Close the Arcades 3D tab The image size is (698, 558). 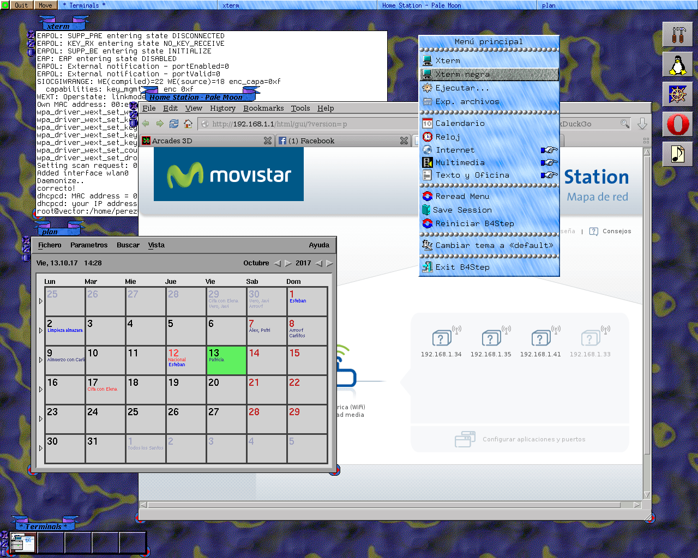(x=268, y=141)
